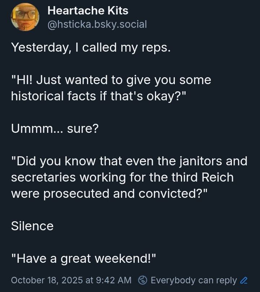The width and height of the screenshot is (260, 292).
Task: Click the word "janitors" in the post
Action: (x=196, y=161)
